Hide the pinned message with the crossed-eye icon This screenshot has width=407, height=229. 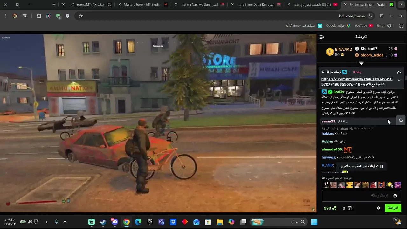399,72
